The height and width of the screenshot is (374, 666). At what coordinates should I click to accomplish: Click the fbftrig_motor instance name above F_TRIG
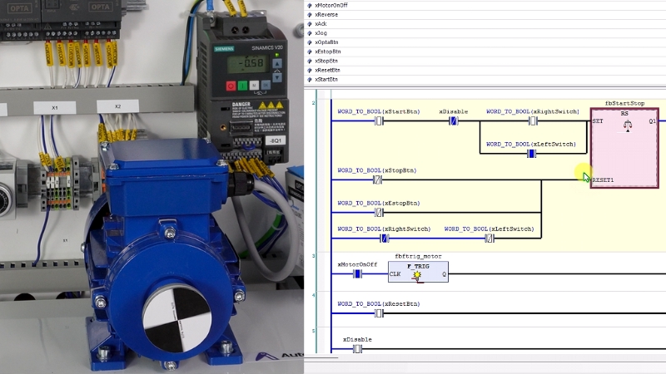click(x=418, y=257)
